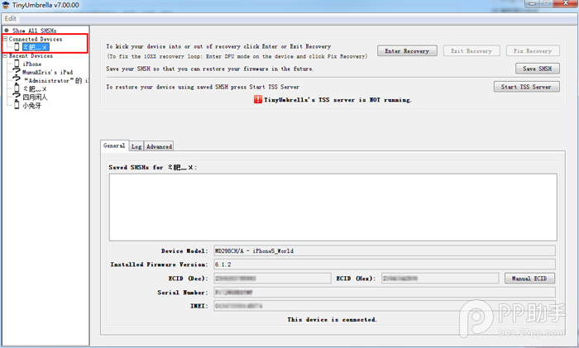Switch to the General tab
Image resolution: width=579 pixels, height=348 pixels.
(x=114, y=145)
